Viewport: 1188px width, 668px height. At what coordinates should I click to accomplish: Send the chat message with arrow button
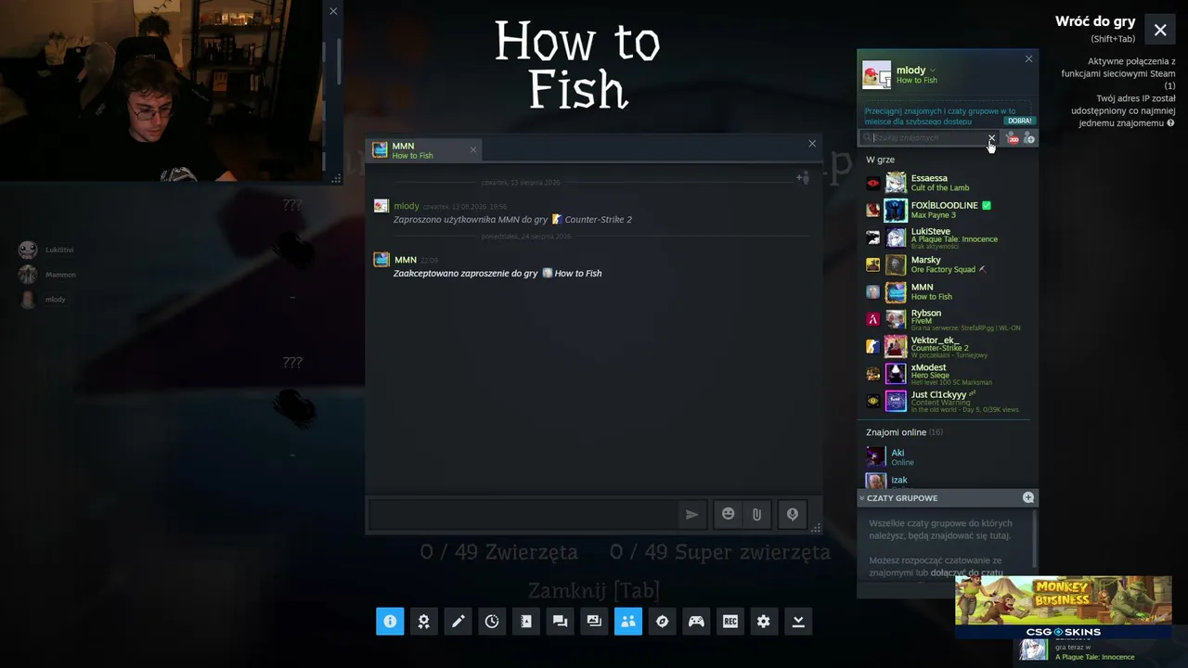point(691,514)
